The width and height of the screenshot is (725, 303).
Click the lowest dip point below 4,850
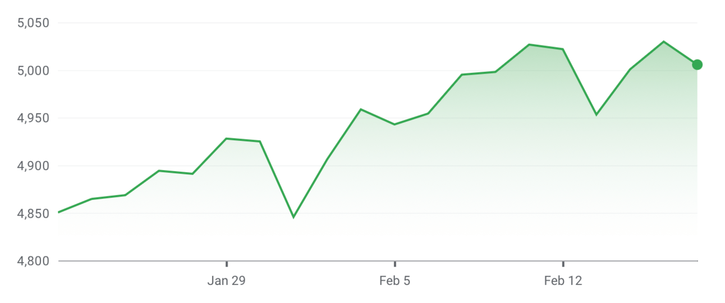click(293, 217)
